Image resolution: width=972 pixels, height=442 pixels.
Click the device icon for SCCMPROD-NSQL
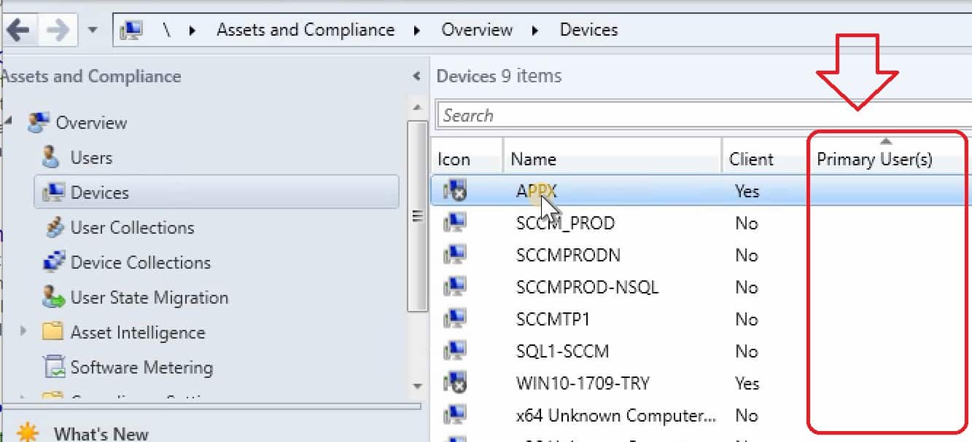pyautogui.click(x=455, y=286)
